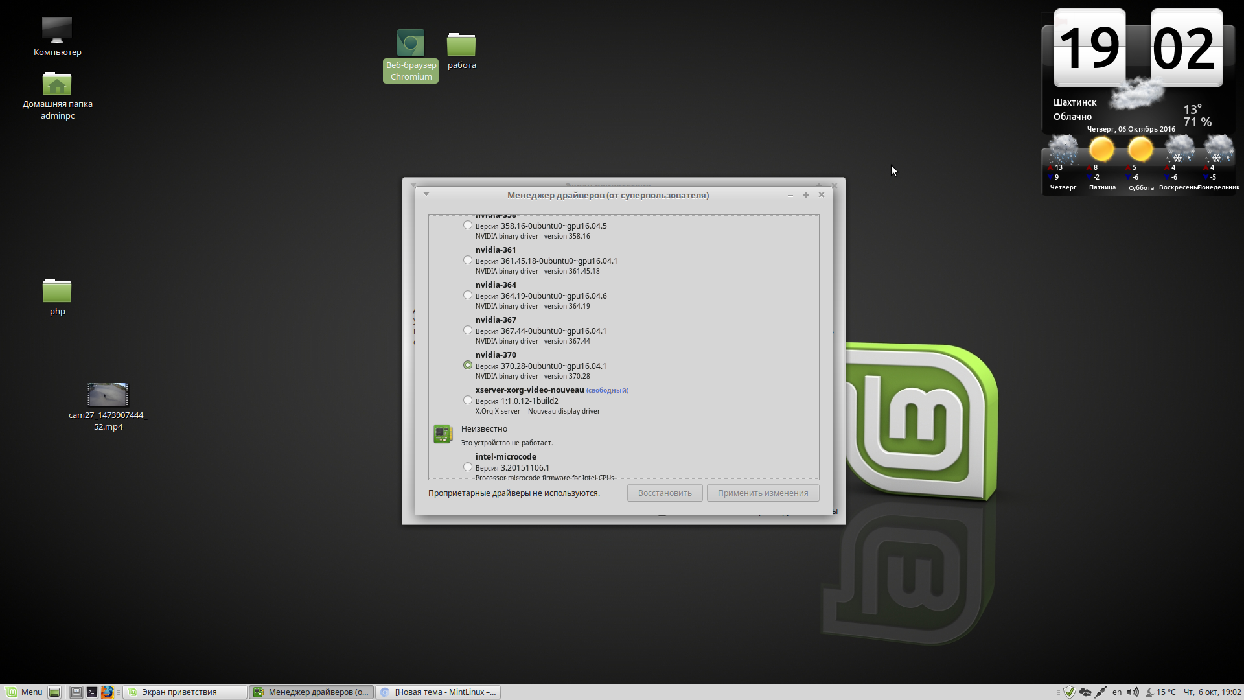Click the network connection tray icon

[x=1101, y=692]
